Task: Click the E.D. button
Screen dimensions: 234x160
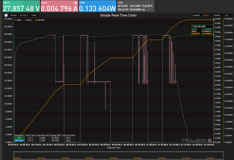Action: click(x=227, y=15)
